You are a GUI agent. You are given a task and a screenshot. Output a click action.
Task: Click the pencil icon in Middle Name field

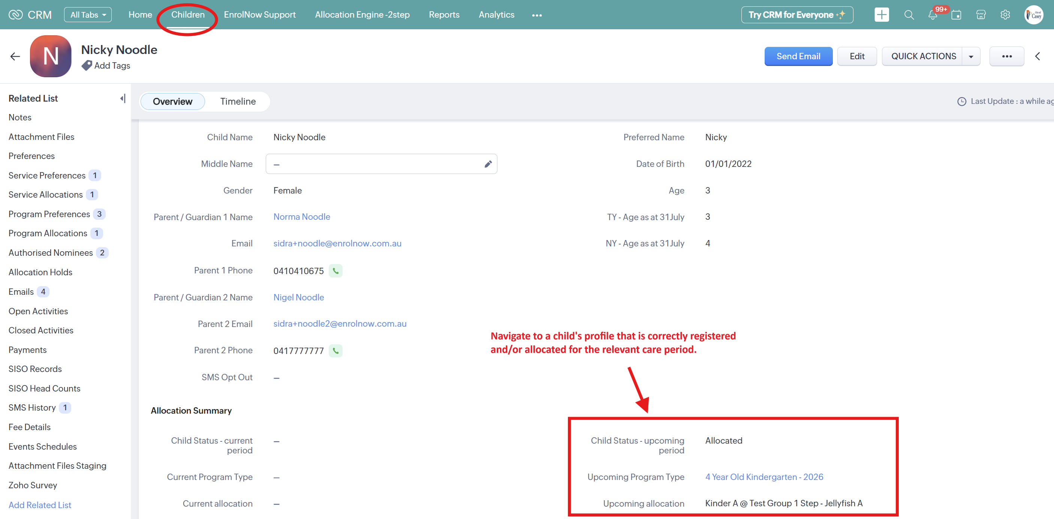tap(488, 164)
